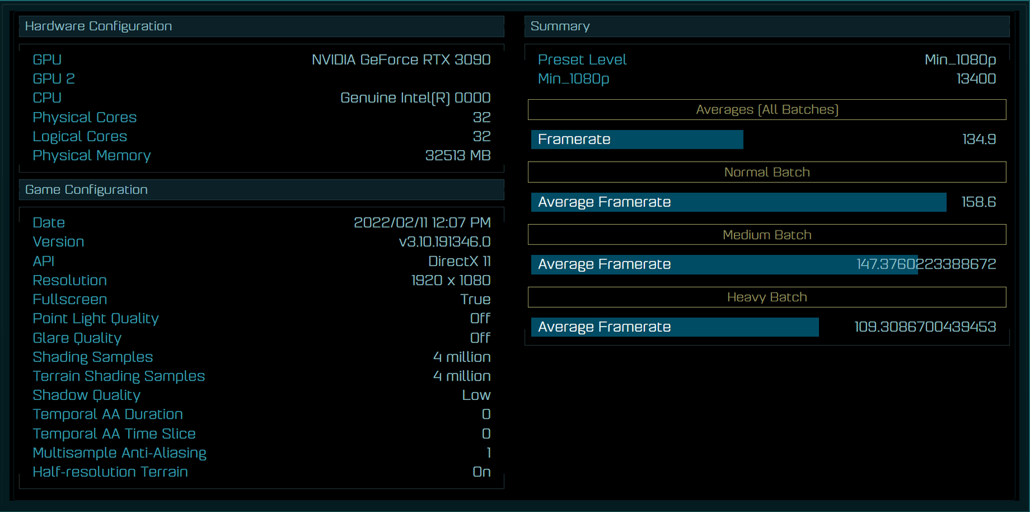Select the Physical Memory 32513 MB value
Screen dimensions: 1030x512
457,156
